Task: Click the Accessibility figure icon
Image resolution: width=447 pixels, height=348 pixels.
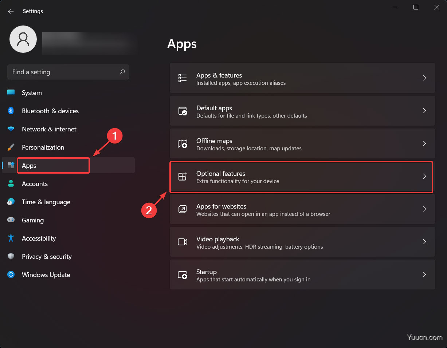Action: 11,238
